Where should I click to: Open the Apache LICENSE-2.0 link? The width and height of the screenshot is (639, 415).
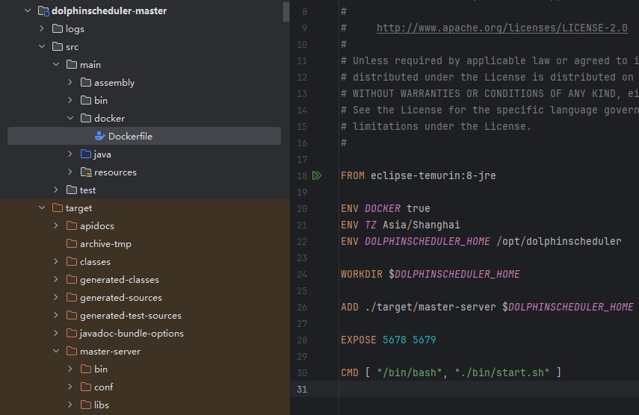tap(501, 28)
